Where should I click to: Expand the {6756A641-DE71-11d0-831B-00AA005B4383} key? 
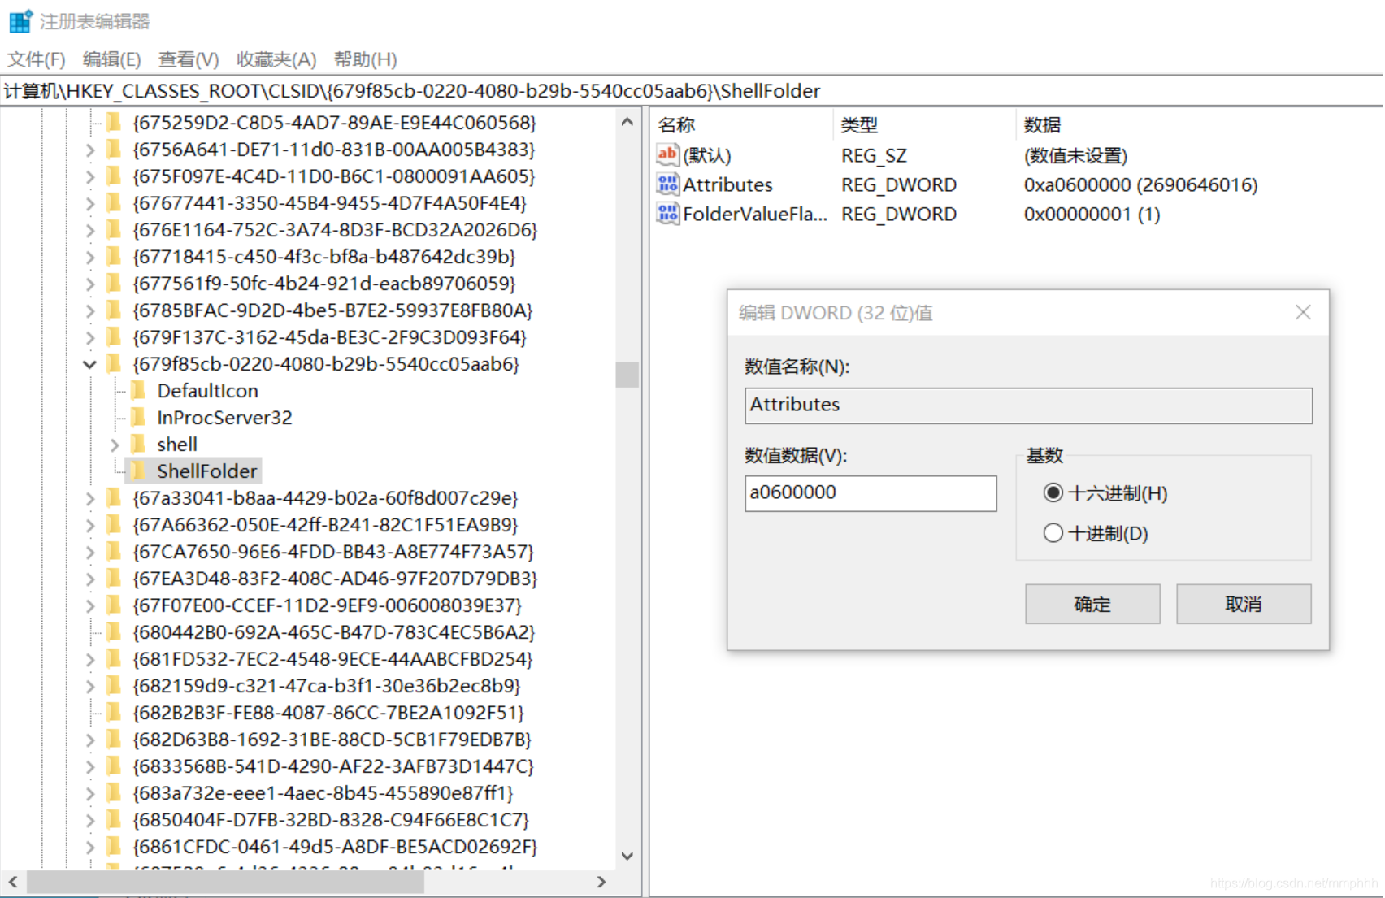[90, 150]
